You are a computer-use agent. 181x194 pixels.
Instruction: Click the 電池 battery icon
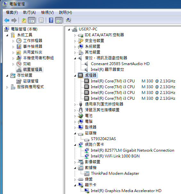coord(80,116)
